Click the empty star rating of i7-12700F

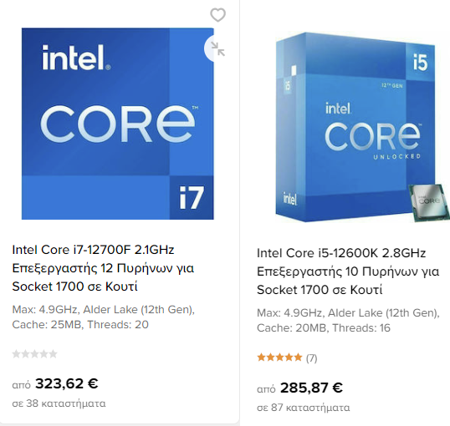35,354
